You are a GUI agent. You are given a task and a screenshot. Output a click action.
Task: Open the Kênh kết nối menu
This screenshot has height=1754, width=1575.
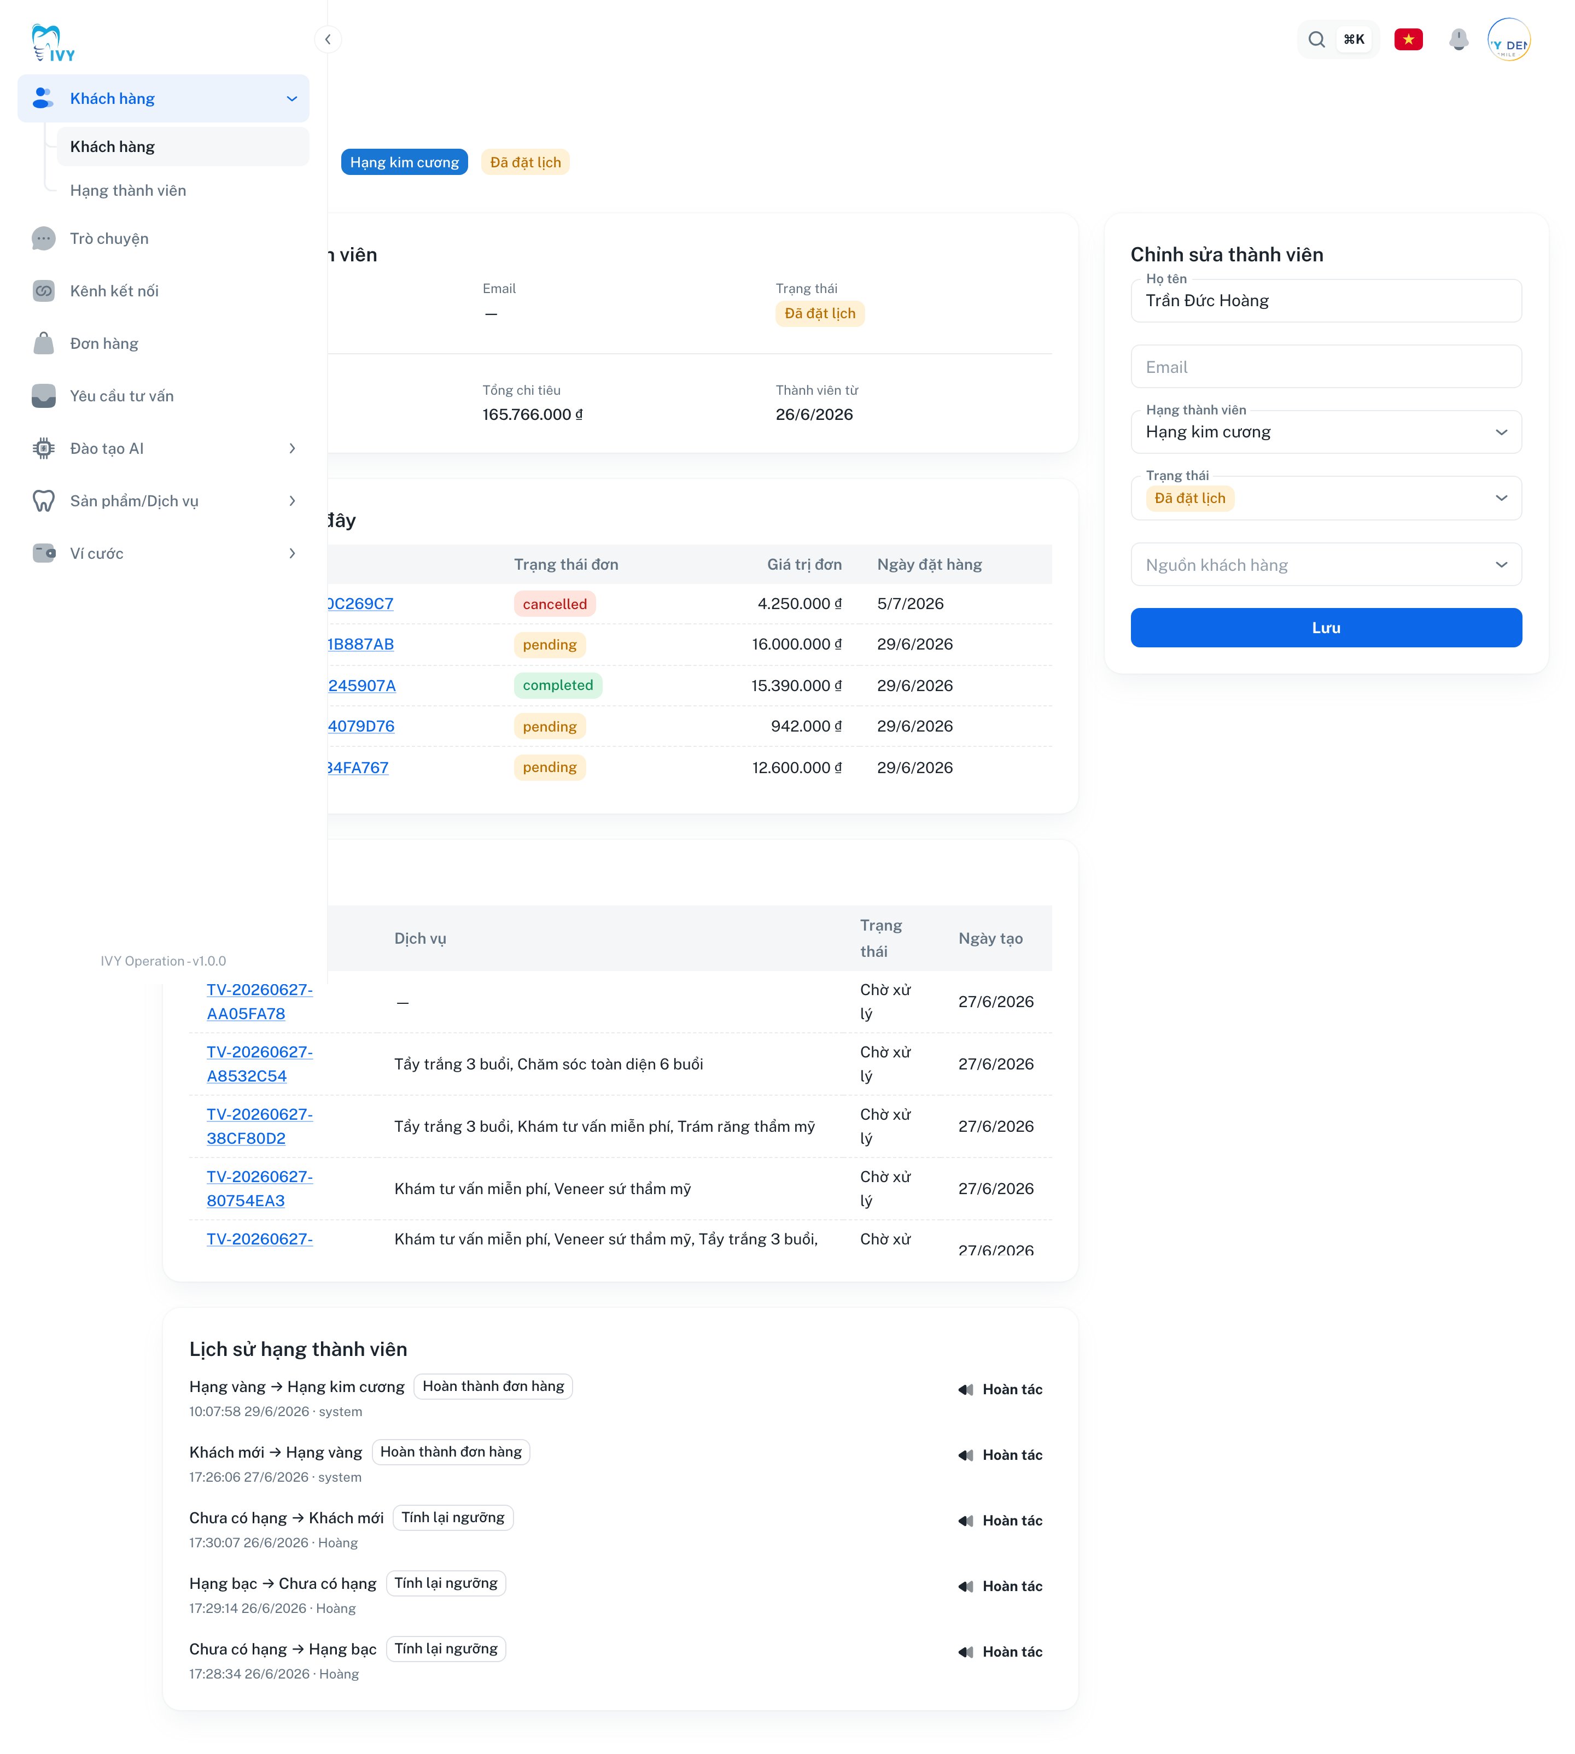(x=164, y=291)
